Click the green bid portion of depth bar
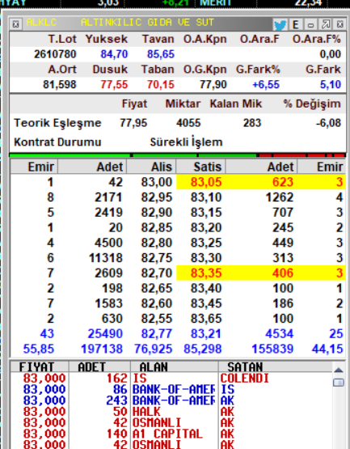The image size is (350, 449). point(133,155)
